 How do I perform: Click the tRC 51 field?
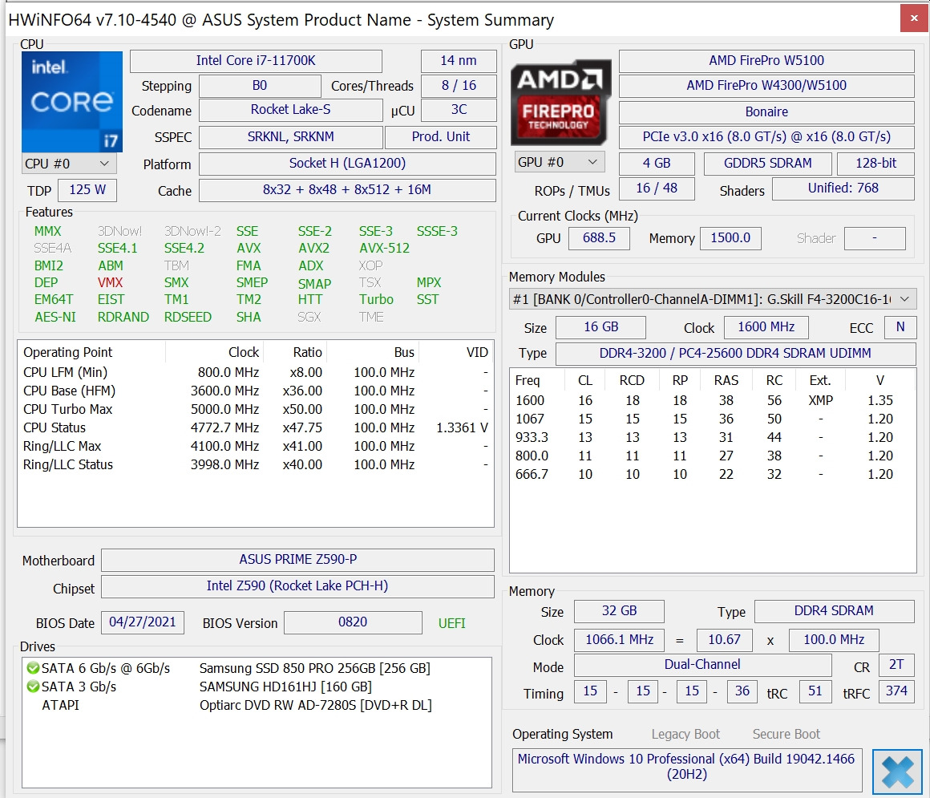pos(815,691)
